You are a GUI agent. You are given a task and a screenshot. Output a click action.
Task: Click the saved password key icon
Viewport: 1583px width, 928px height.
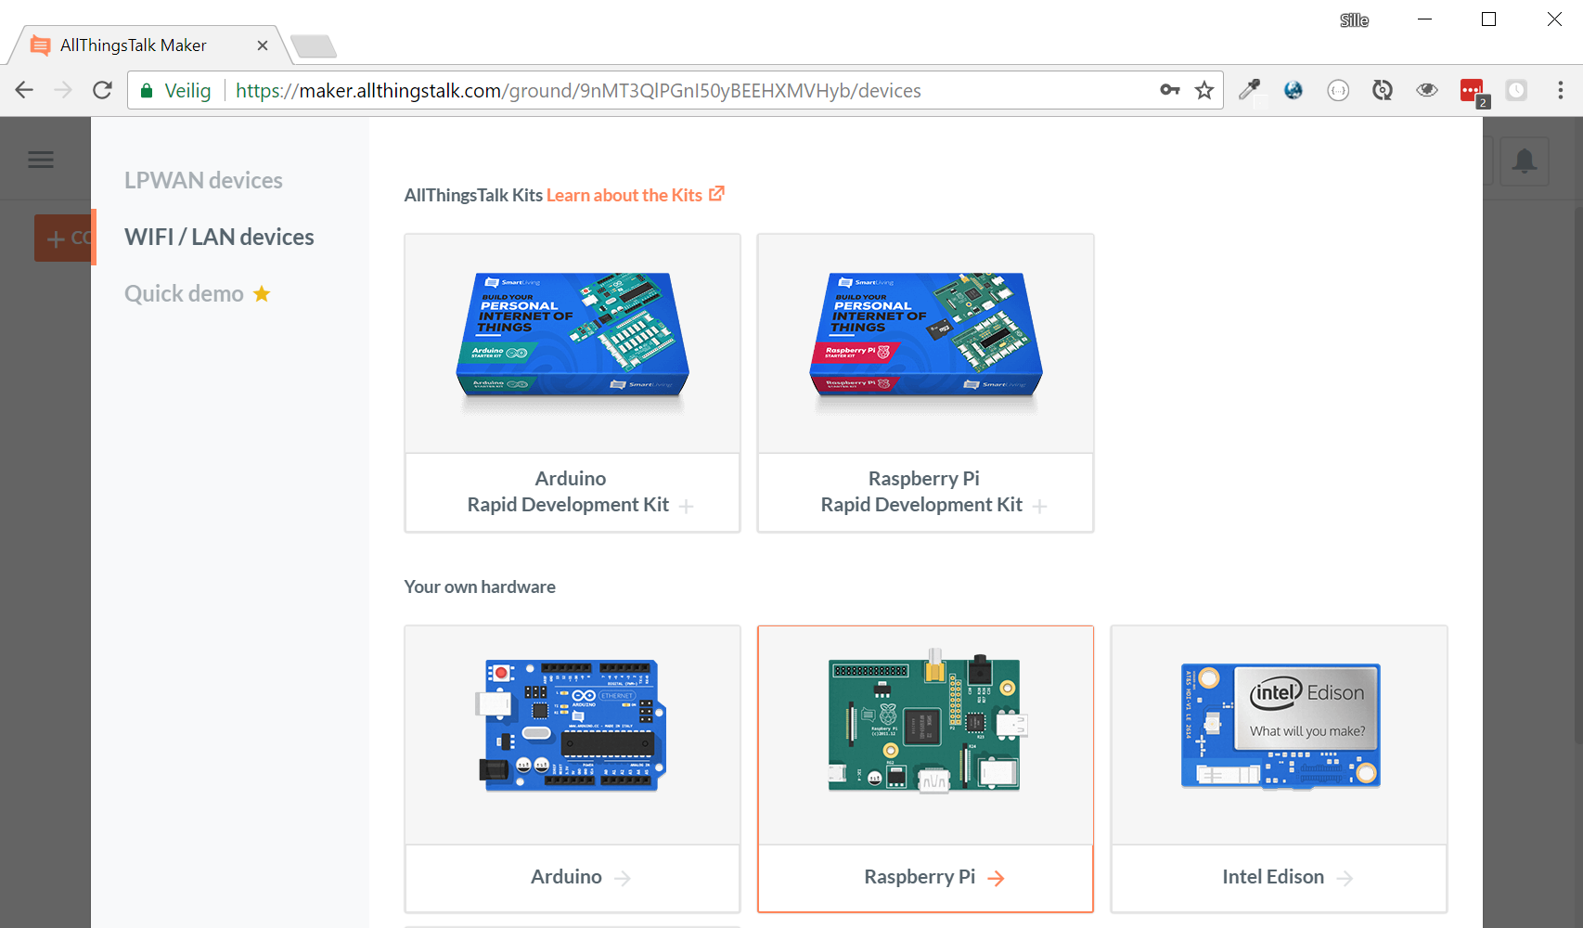pyautogui.click(x=1170, y=90)
